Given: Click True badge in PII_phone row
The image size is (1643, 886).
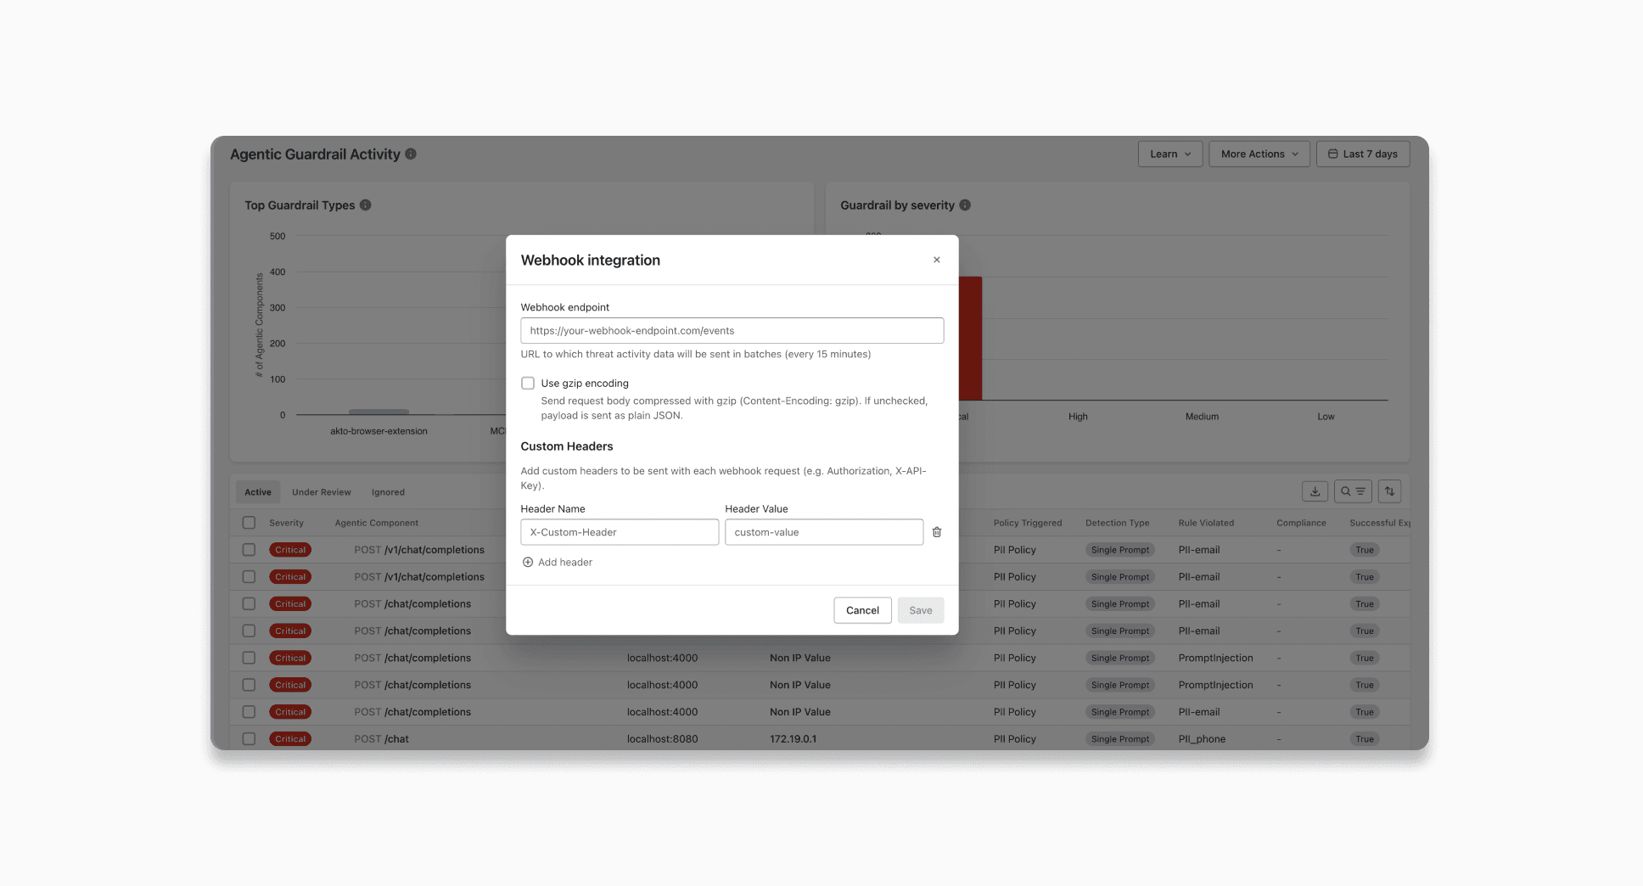Looking at the screenshot, I should click(1365, 739).
